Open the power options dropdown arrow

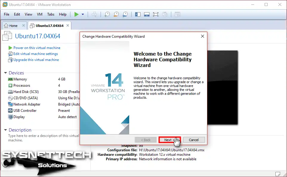click(x=83, y=14)
